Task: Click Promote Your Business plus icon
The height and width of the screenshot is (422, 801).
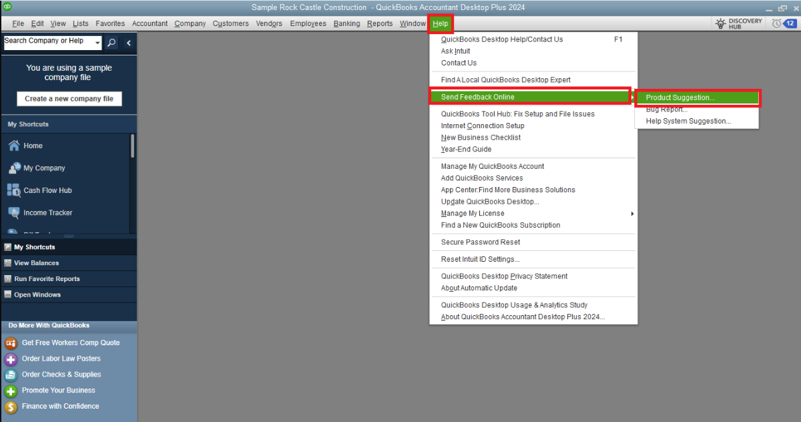Action: (x=11, y=391)
